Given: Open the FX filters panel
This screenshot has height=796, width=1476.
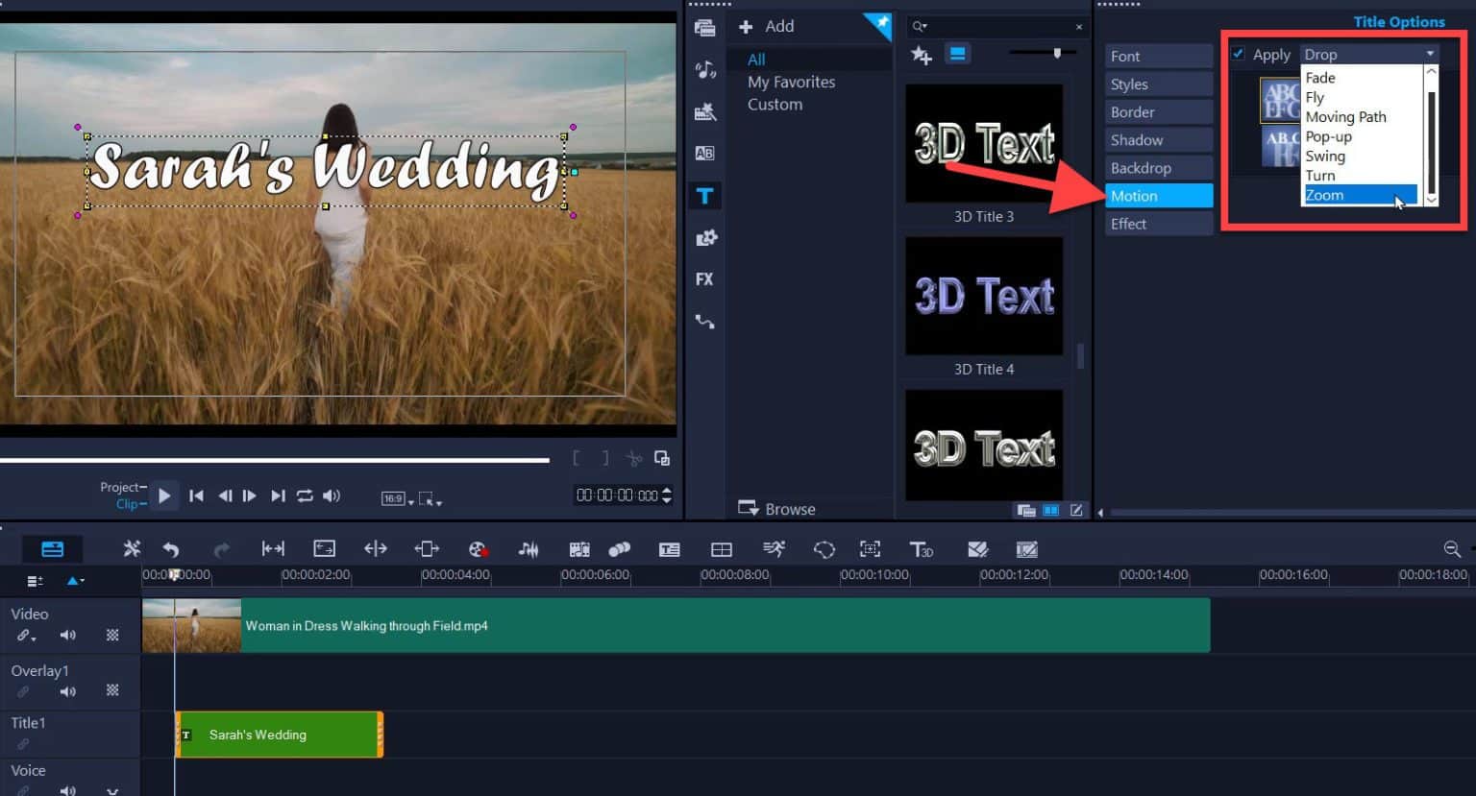Looking at the screenshot, I should tap(705, 278).
